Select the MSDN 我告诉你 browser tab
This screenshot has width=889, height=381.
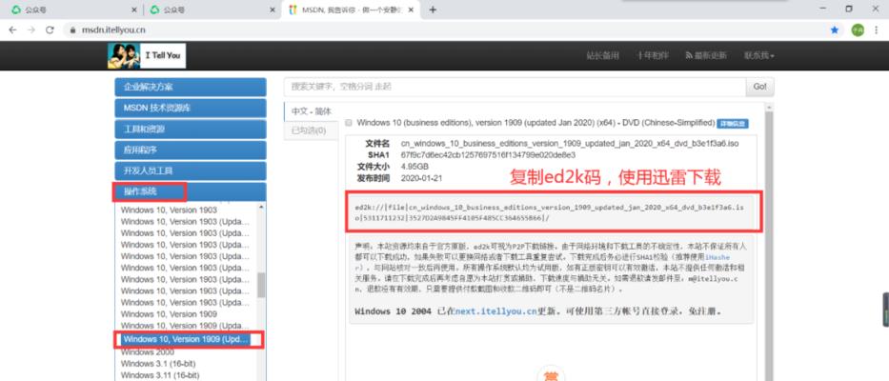349,10
